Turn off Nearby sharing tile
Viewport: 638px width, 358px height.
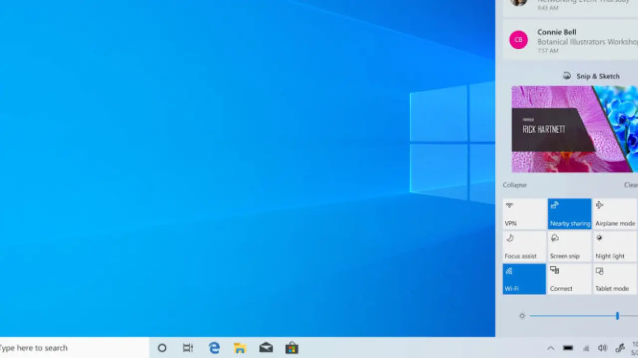(569, 214)
